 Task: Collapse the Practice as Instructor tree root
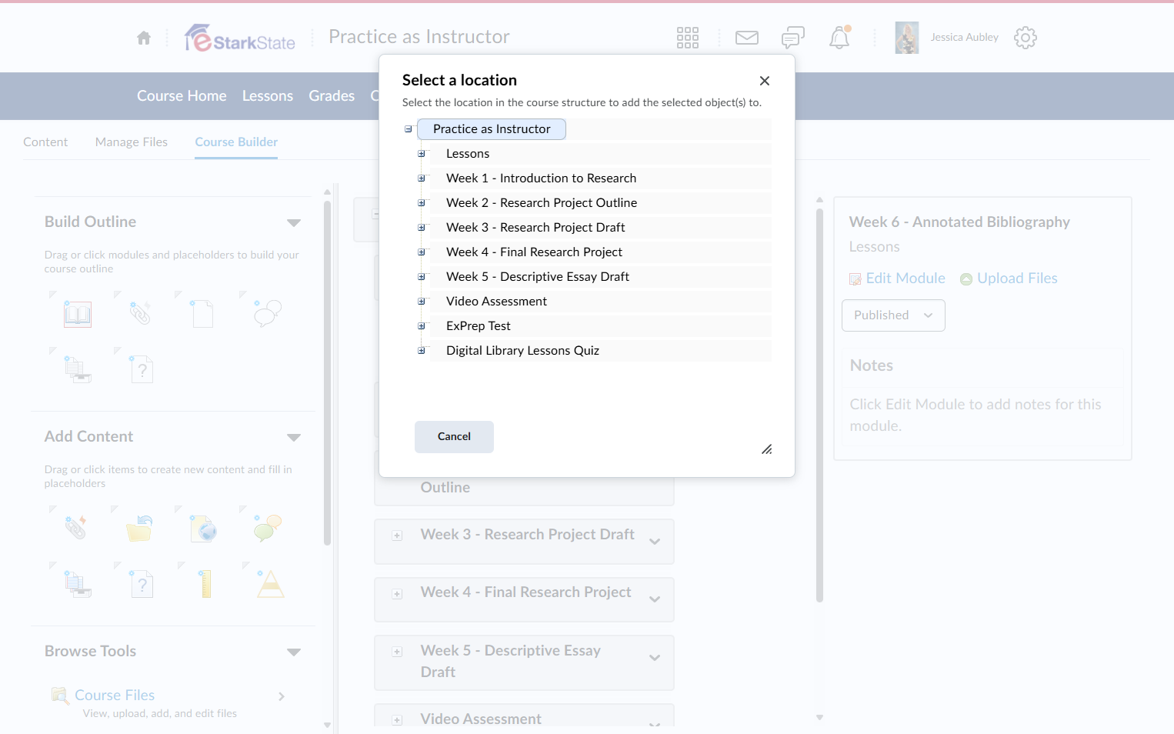pyautogui.click(x=409, y=129)
